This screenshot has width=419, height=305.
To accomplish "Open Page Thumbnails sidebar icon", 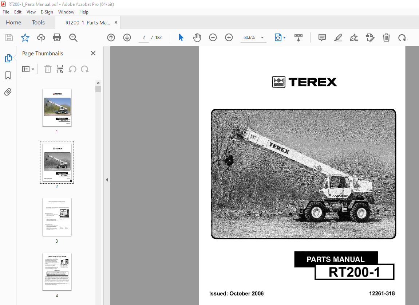I will [x=8, y=58].
